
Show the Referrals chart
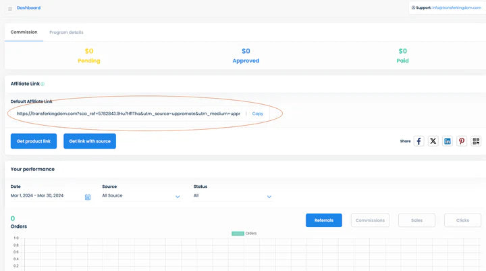point(323,220)
